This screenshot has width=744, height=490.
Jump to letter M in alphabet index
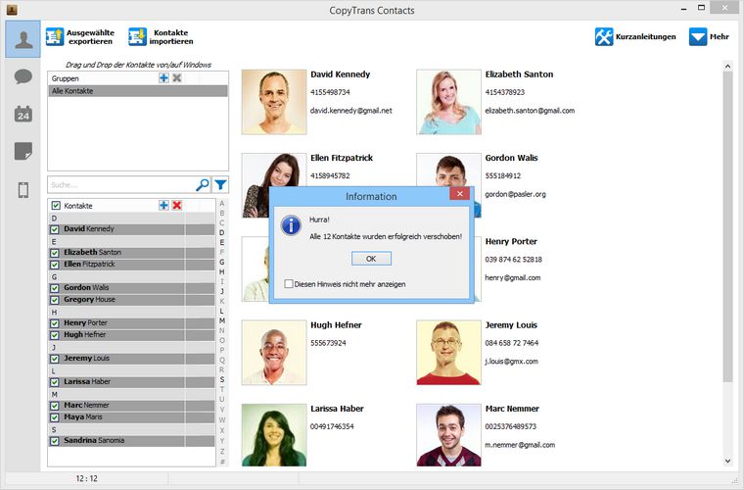pos(221,321)
